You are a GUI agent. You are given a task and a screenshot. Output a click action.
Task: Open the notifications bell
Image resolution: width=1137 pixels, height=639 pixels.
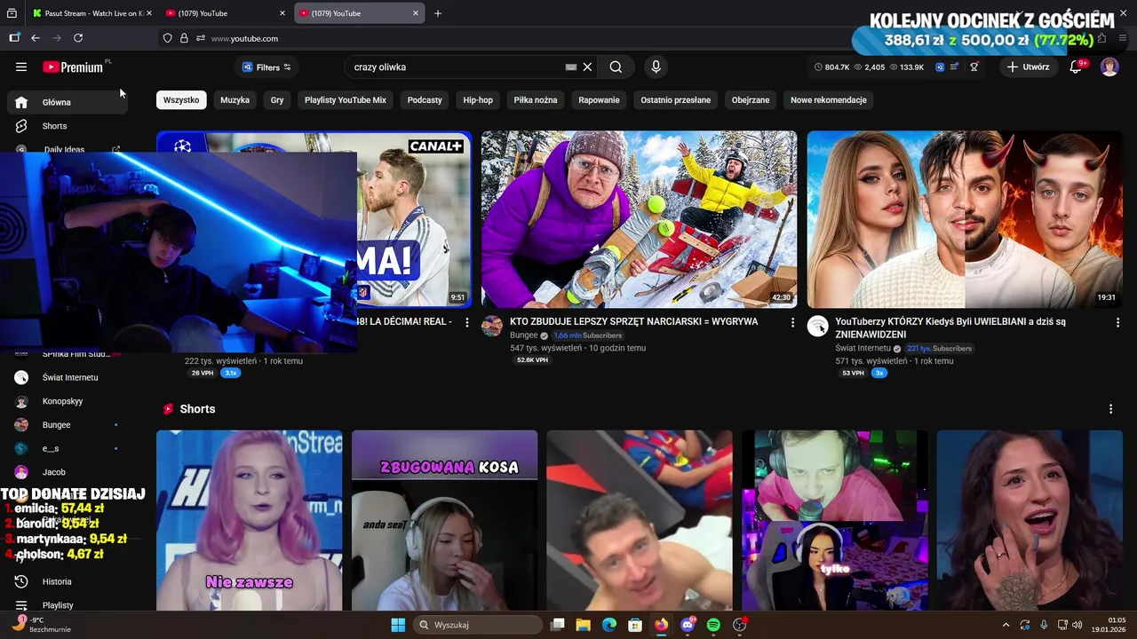coord(1076,67)
